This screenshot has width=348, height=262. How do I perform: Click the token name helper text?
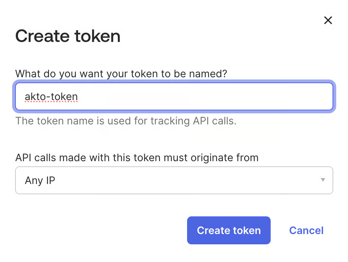(126, 121)
